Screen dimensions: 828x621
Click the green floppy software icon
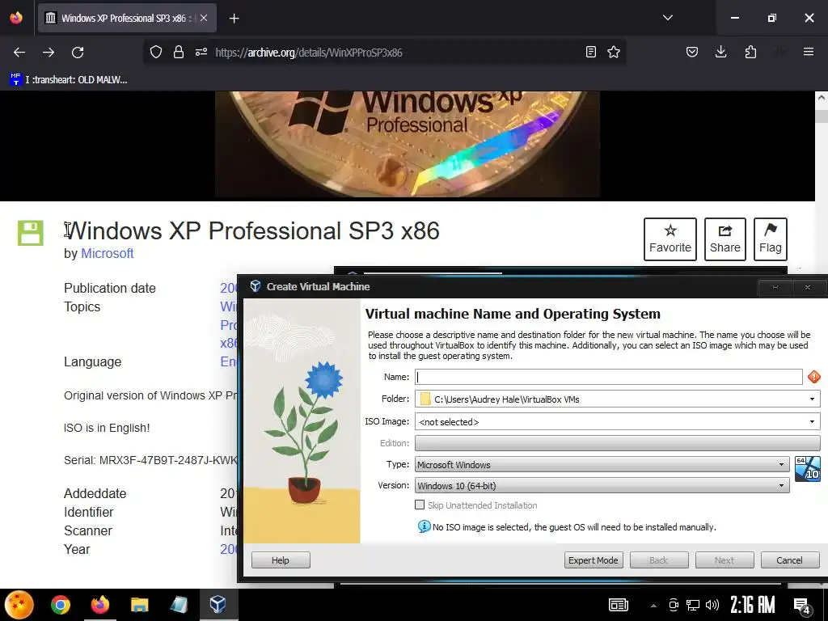coord(31,233)
